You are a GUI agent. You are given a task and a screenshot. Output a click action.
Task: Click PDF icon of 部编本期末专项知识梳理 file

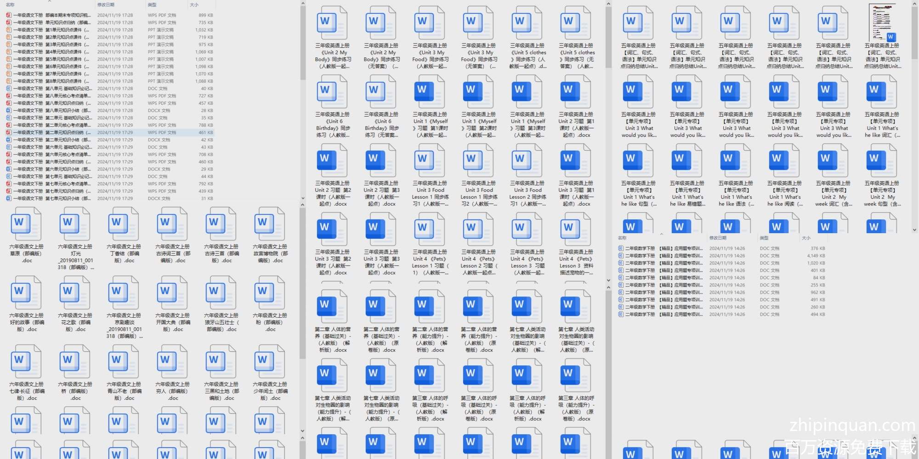[x=9, y=15]
